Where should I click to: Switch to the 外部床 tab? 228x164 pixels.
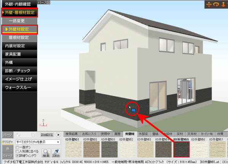point(143,134)
